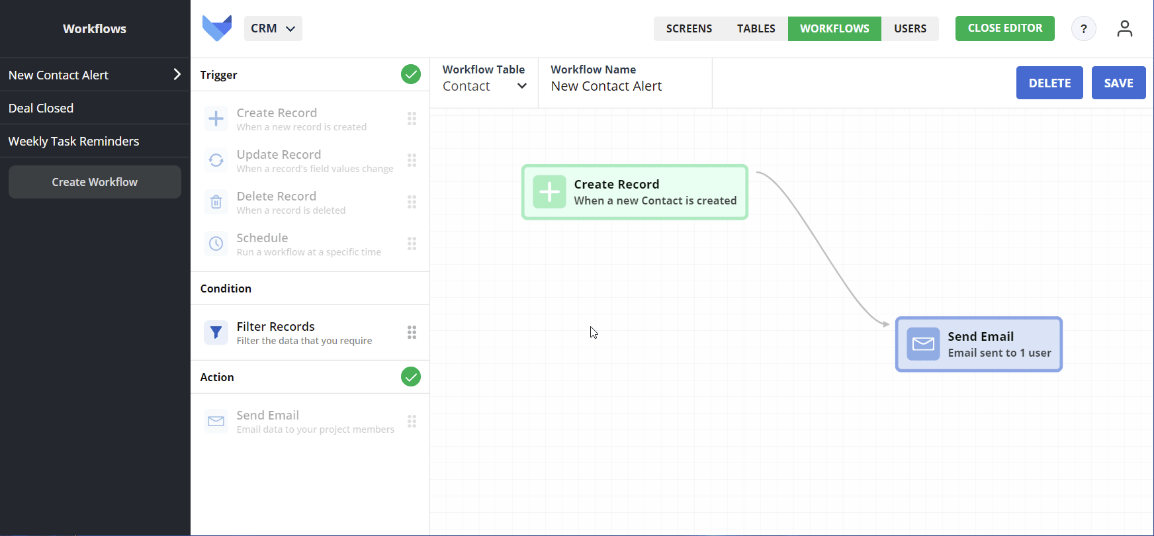Click the Filter Records funnel icon
The height and width of the screenshot is (536, 1154).
click(x=216, y=332)
